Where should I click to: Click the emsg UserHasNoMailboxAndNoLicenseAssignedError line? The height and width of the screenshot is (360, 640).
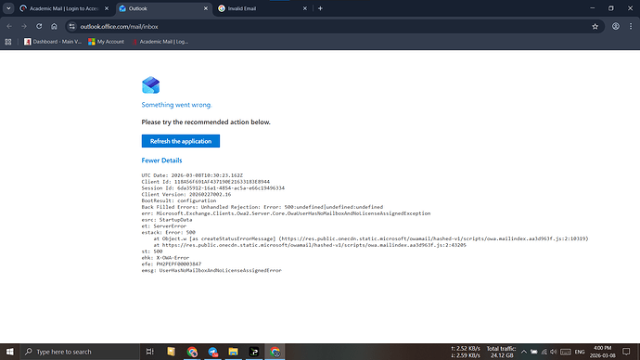coord(211,270)
